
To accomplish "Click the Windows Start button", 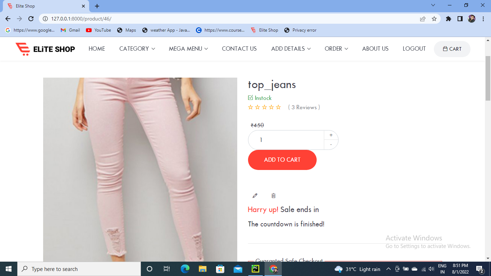I will (x=9, y=269).
